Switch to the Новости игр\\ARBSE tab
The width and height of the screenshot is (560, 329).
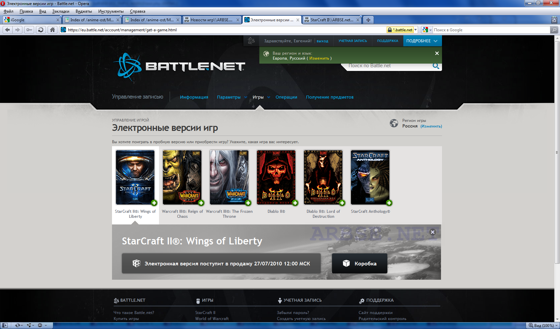click(x=212, y=20)
